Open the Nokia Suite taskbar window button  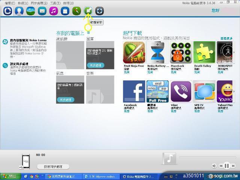139,177
